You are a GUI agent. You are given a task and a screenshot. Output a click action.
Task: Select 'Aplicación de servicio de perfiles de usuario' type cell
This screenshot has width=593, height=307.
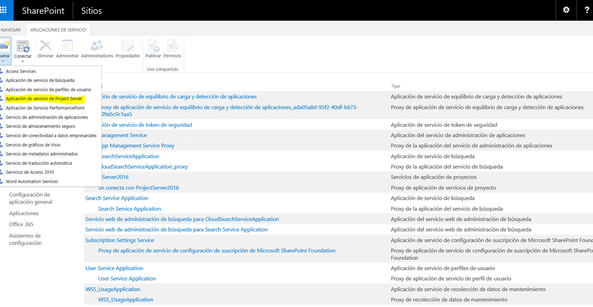click(442, 268)
